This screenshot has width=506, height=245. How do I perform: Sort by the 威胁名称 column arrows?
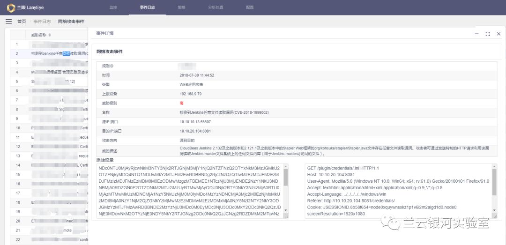pyautogui.click(x=50, y=35)
